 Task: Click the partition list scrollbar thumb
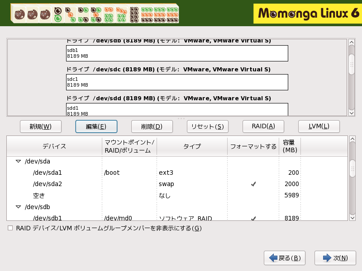click(x=352, y=169)
